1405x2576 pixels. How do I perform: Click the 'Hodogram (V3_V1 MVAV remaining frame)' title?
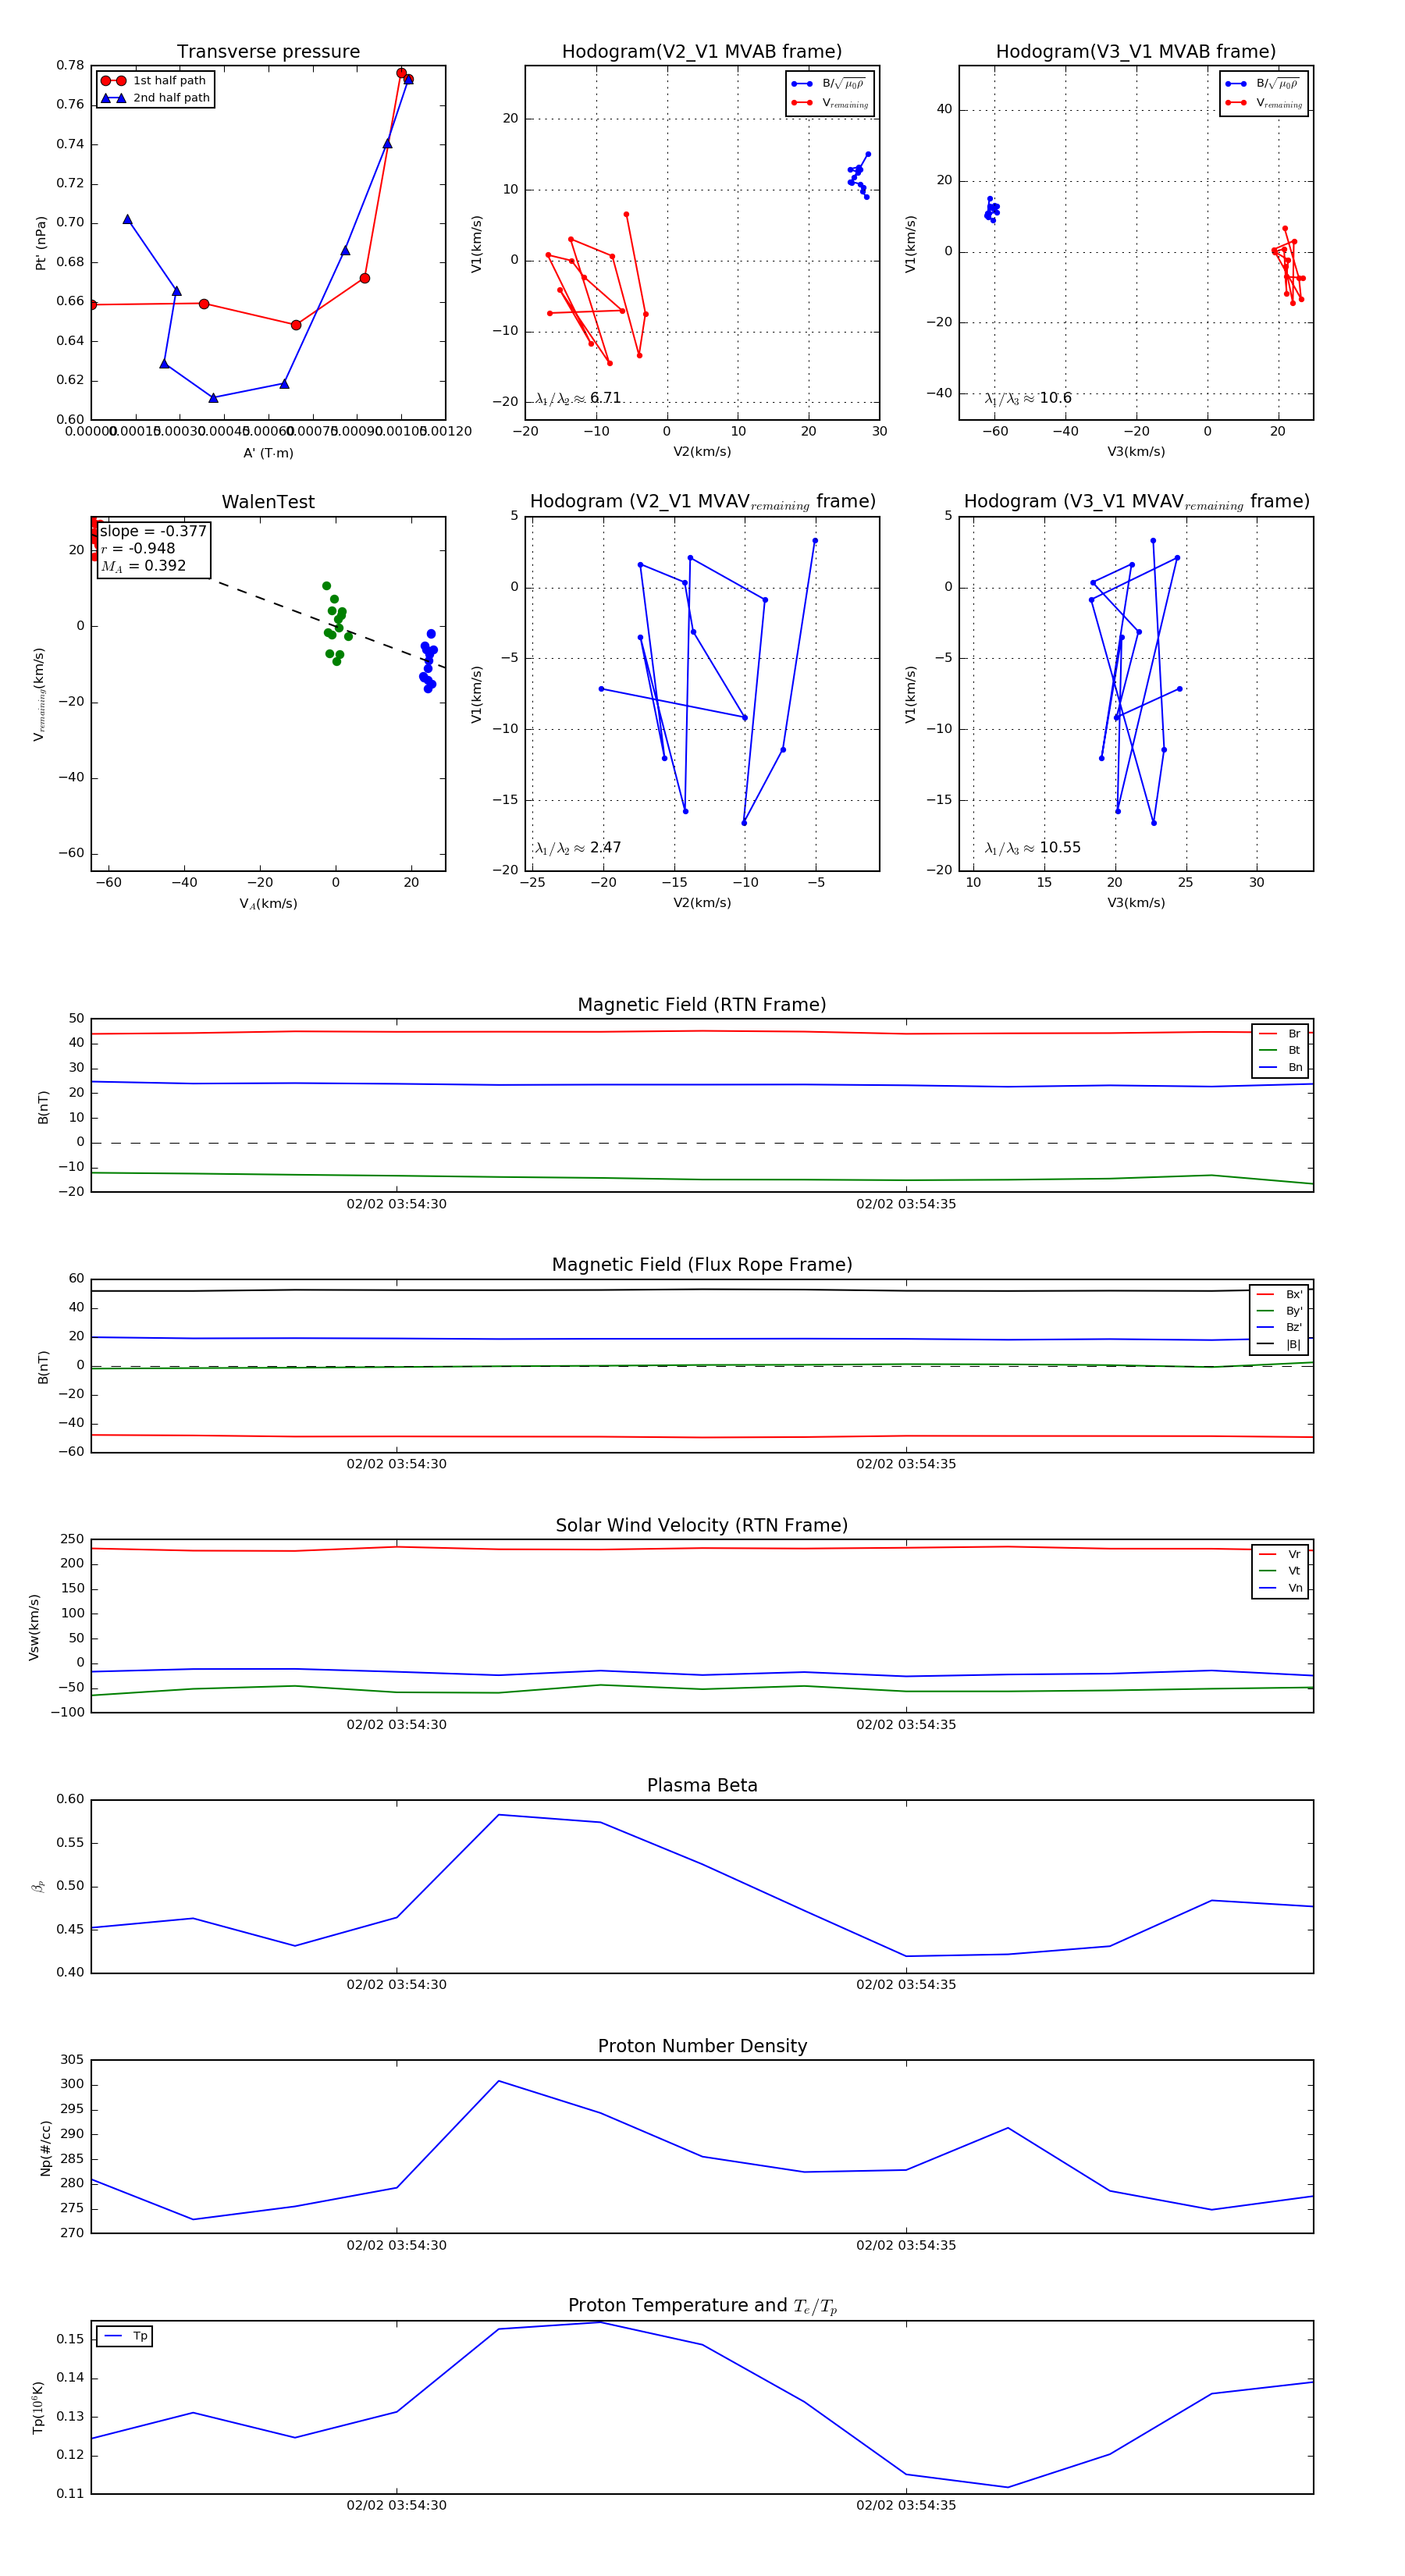tap(1136, 502)
